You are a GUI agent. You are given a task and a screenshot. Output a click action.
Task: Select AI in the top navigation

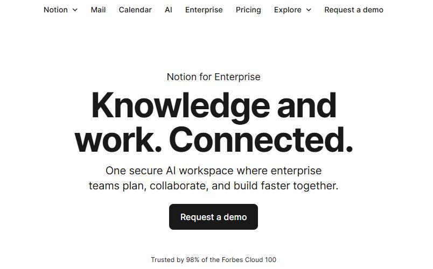pyautogui.click(x=169, y=10)
